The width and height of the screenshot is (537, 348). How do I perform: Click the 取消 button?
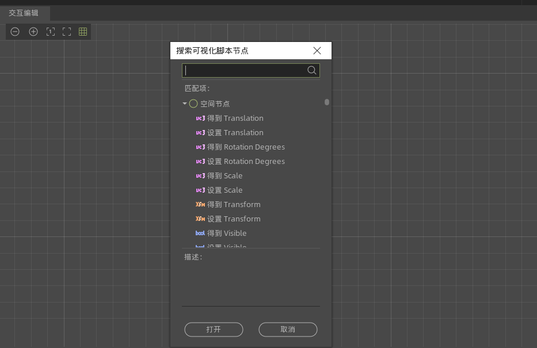(x=288, y=330)
